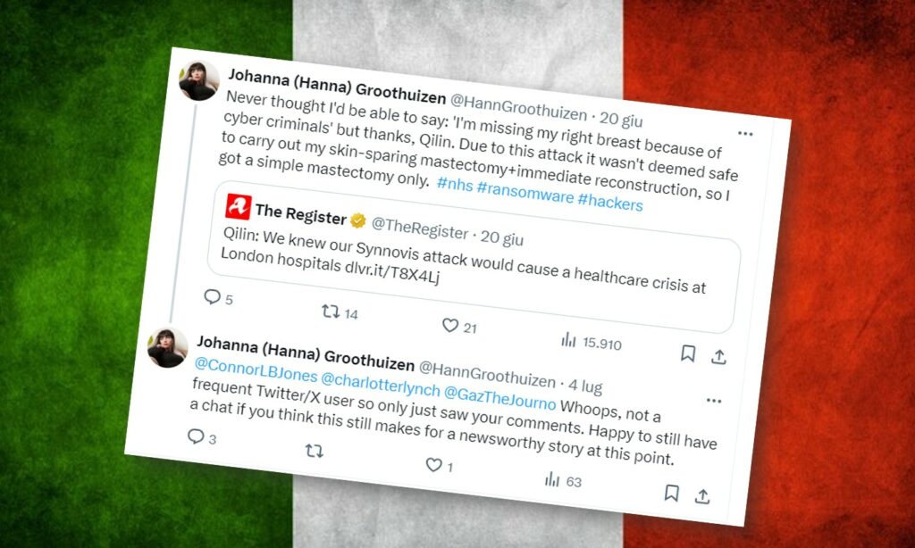Retweet the second tweet from 4 lug
Image resolution: width=915 pixels, height=548 pixels.
point(314,450)
